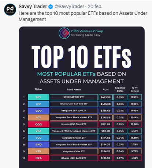Click the 17.66% ten-year return cell
The height and width of the screenshot is (168, 152).
click(x=135, y=124)
